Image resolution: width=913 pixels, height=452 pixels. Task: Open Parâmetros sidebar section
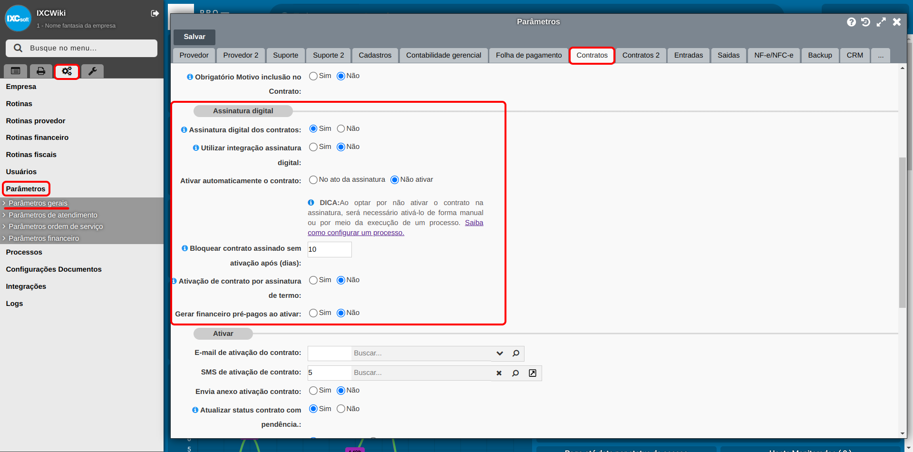[x=26, y=189]
